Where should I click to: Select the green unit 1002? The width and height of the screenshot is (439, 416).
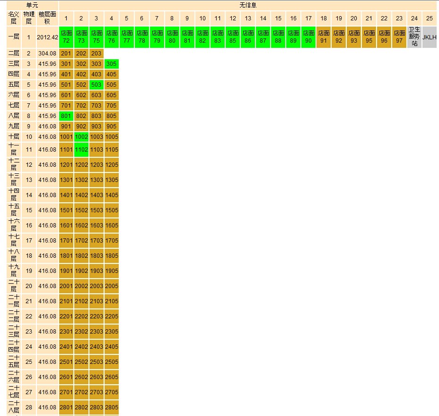click(81, 136)
